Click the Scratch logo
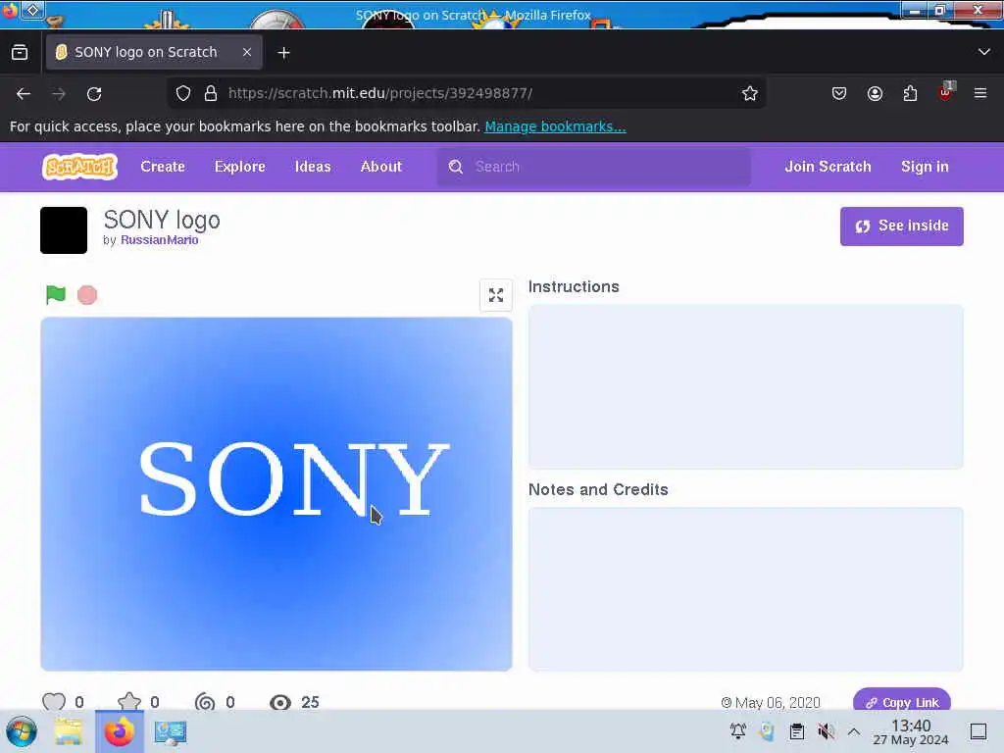 pyautogui.click(x=80, y=167)
